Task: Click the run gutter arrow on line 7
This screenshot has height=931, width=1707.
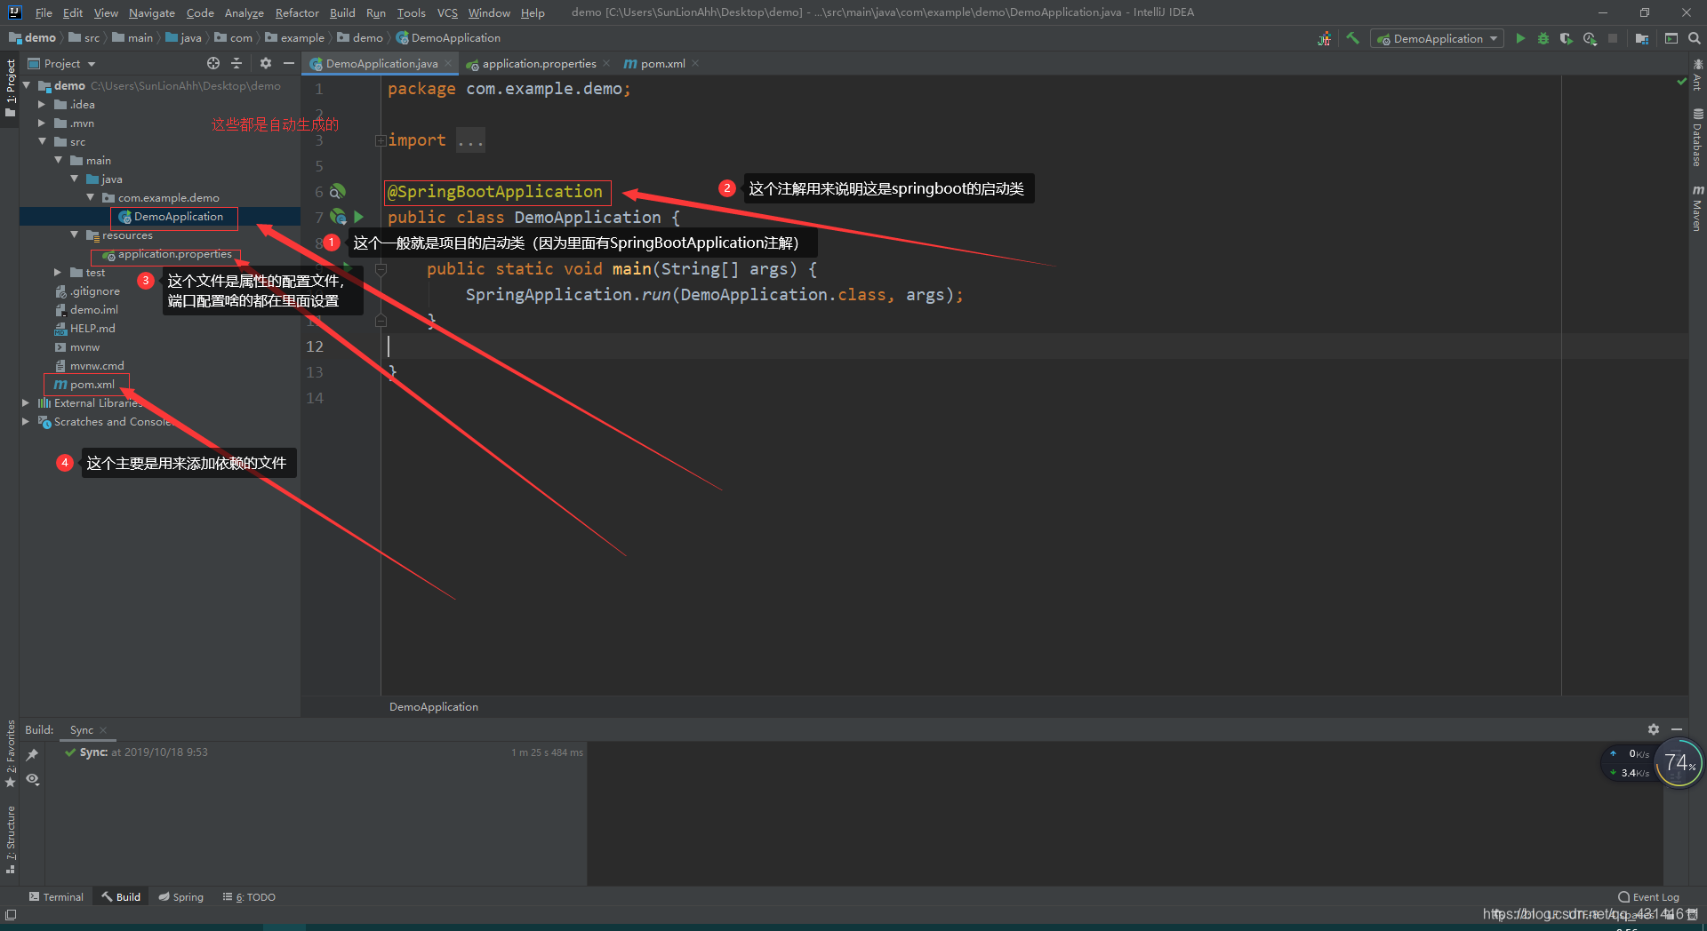Action: pyautogui.click(x=359, y=217)
